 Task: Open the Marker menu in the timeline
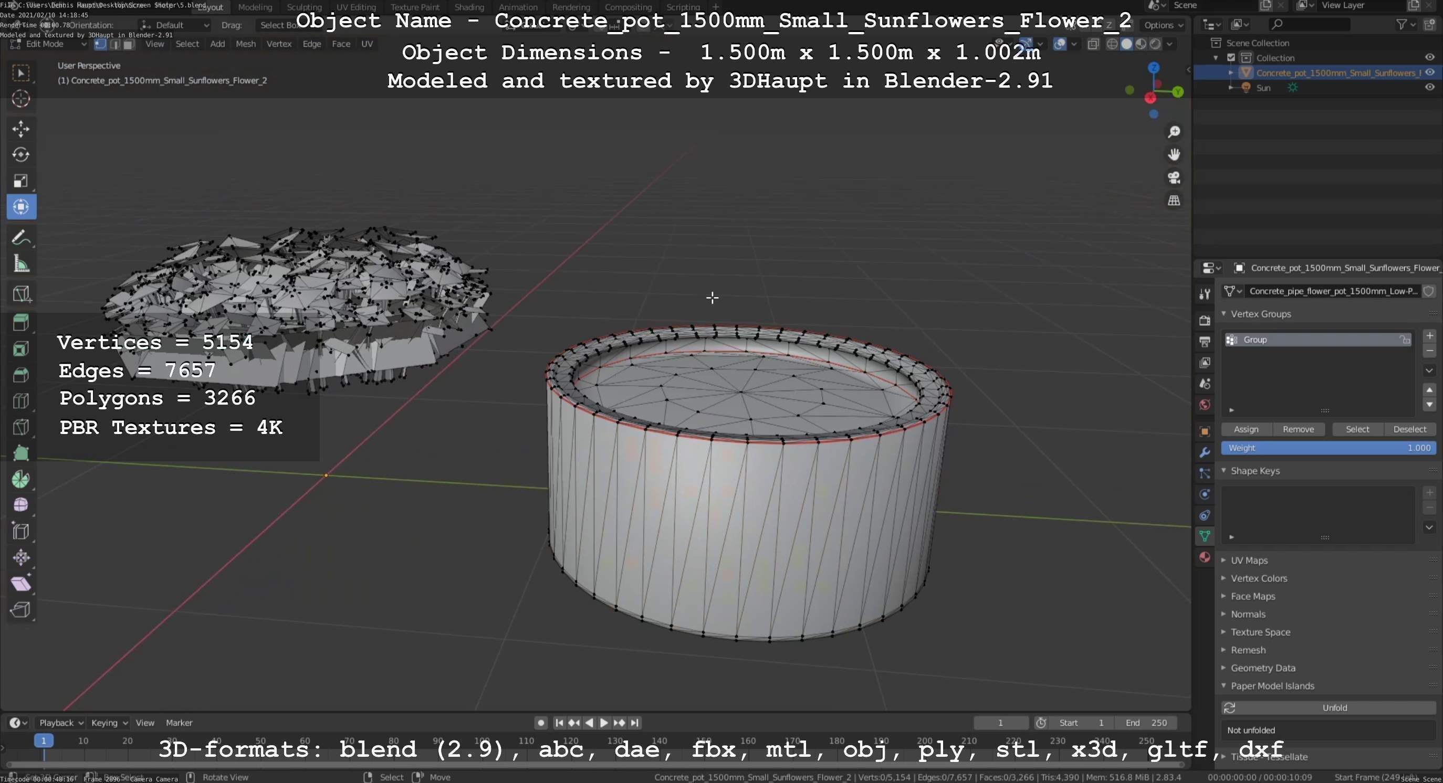point(179,723)
